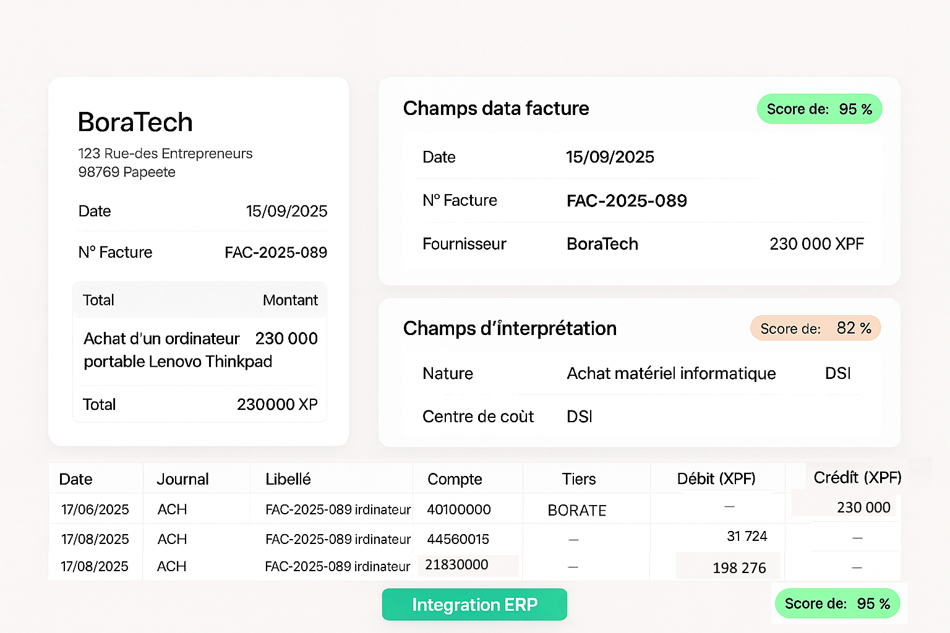Image resolution: width=950 pixels, height=633 pixels.
Task: Click the 98769 Papeete postal line
Action: 127,172
